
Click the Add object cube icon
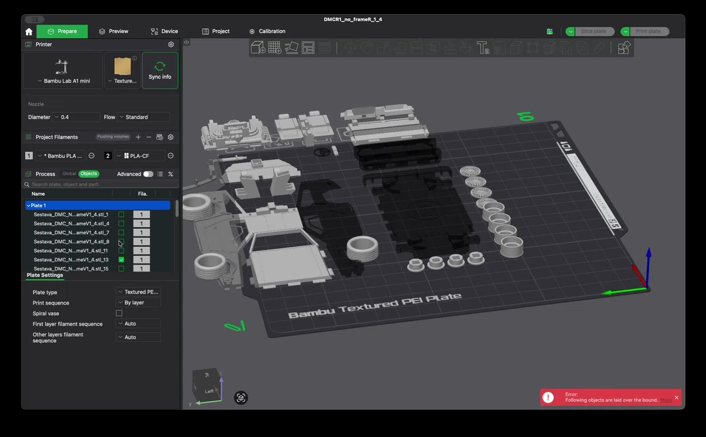point(258,48)
